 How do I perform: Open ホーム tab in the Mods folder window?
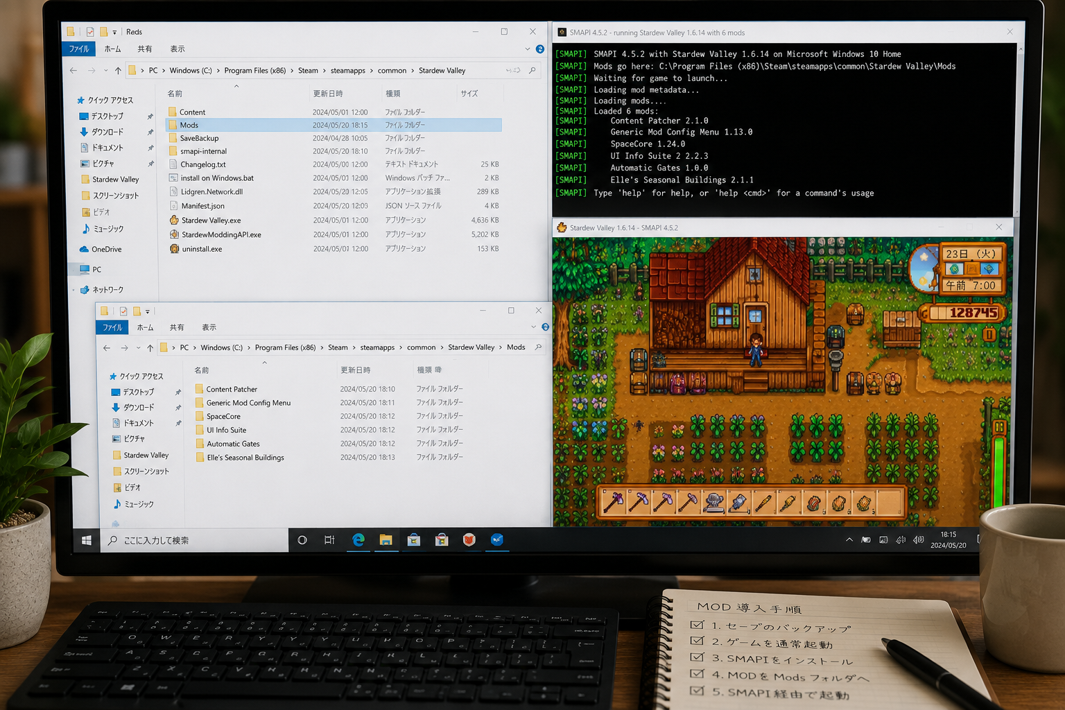[x=145, y=327]
